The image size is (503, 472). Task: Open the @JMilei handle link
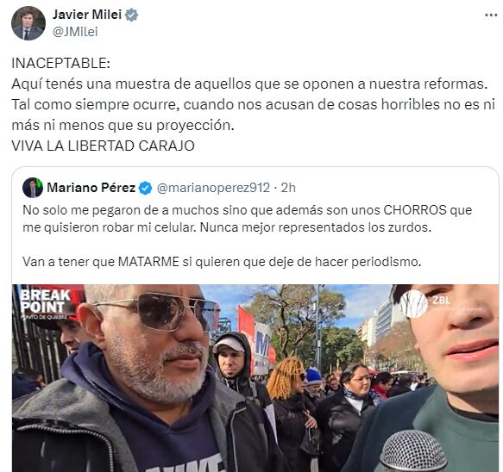[75, 32]
